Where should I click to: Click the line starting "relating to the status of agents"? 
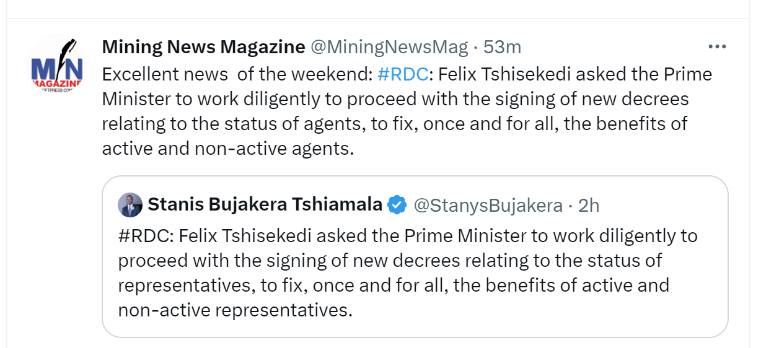[394, 124]
